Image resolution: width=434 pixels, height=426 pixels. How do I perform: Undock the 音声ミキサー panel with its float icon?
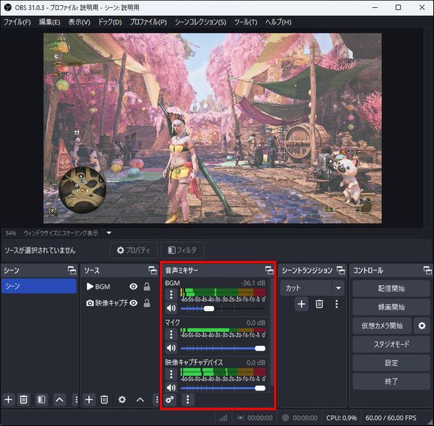coord(269,270)
